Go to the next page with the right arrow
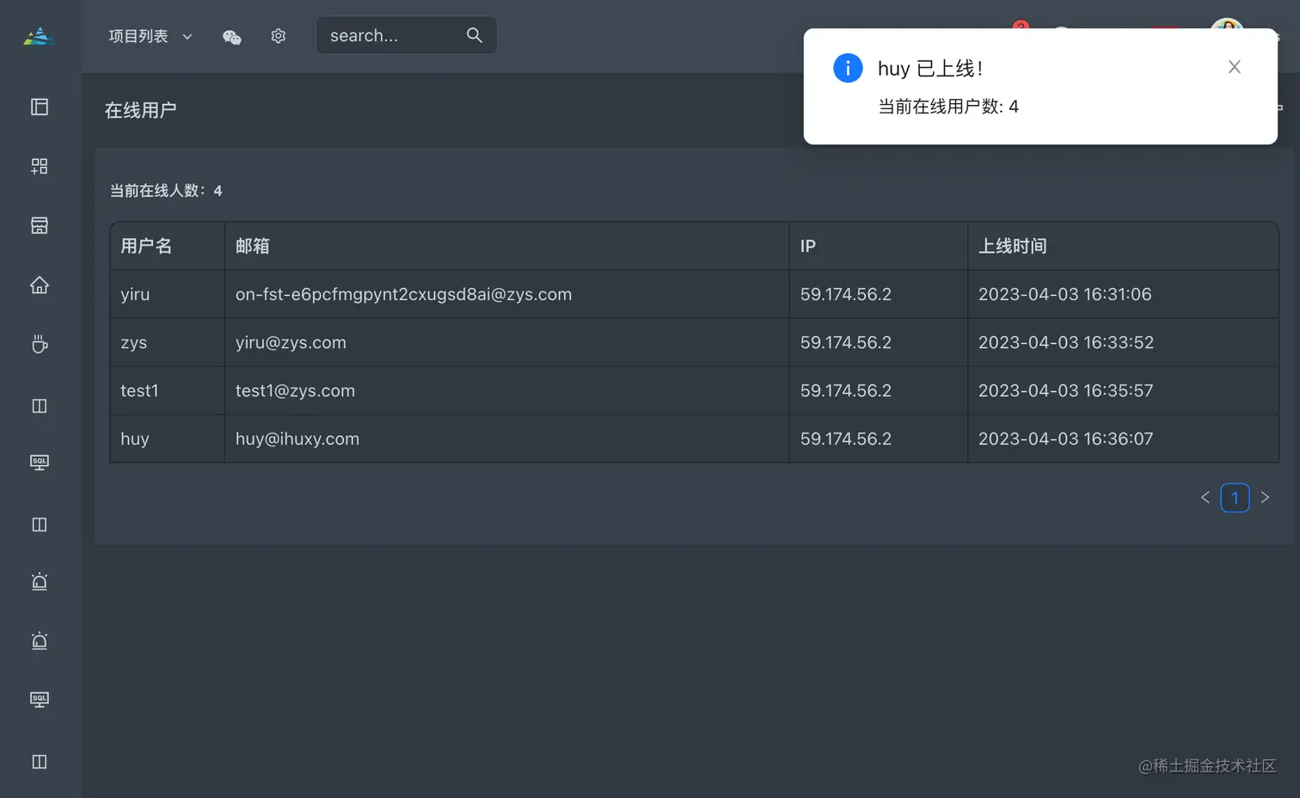 [1265, 497]
